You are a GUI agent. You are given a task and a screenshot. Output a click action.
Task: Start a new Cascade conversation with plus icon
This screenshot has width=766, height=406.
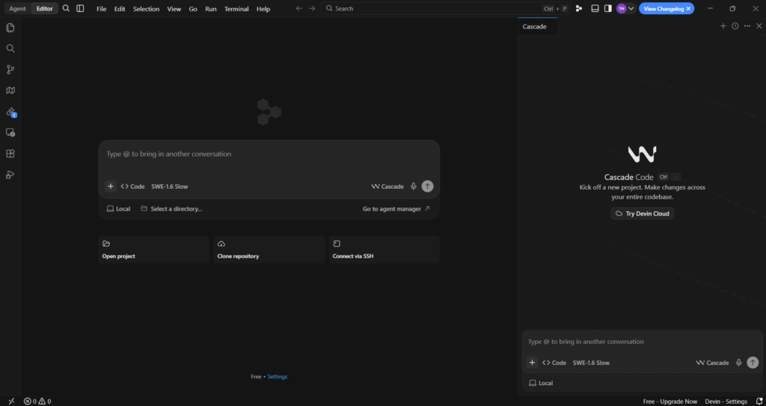(x=723, y=26)
